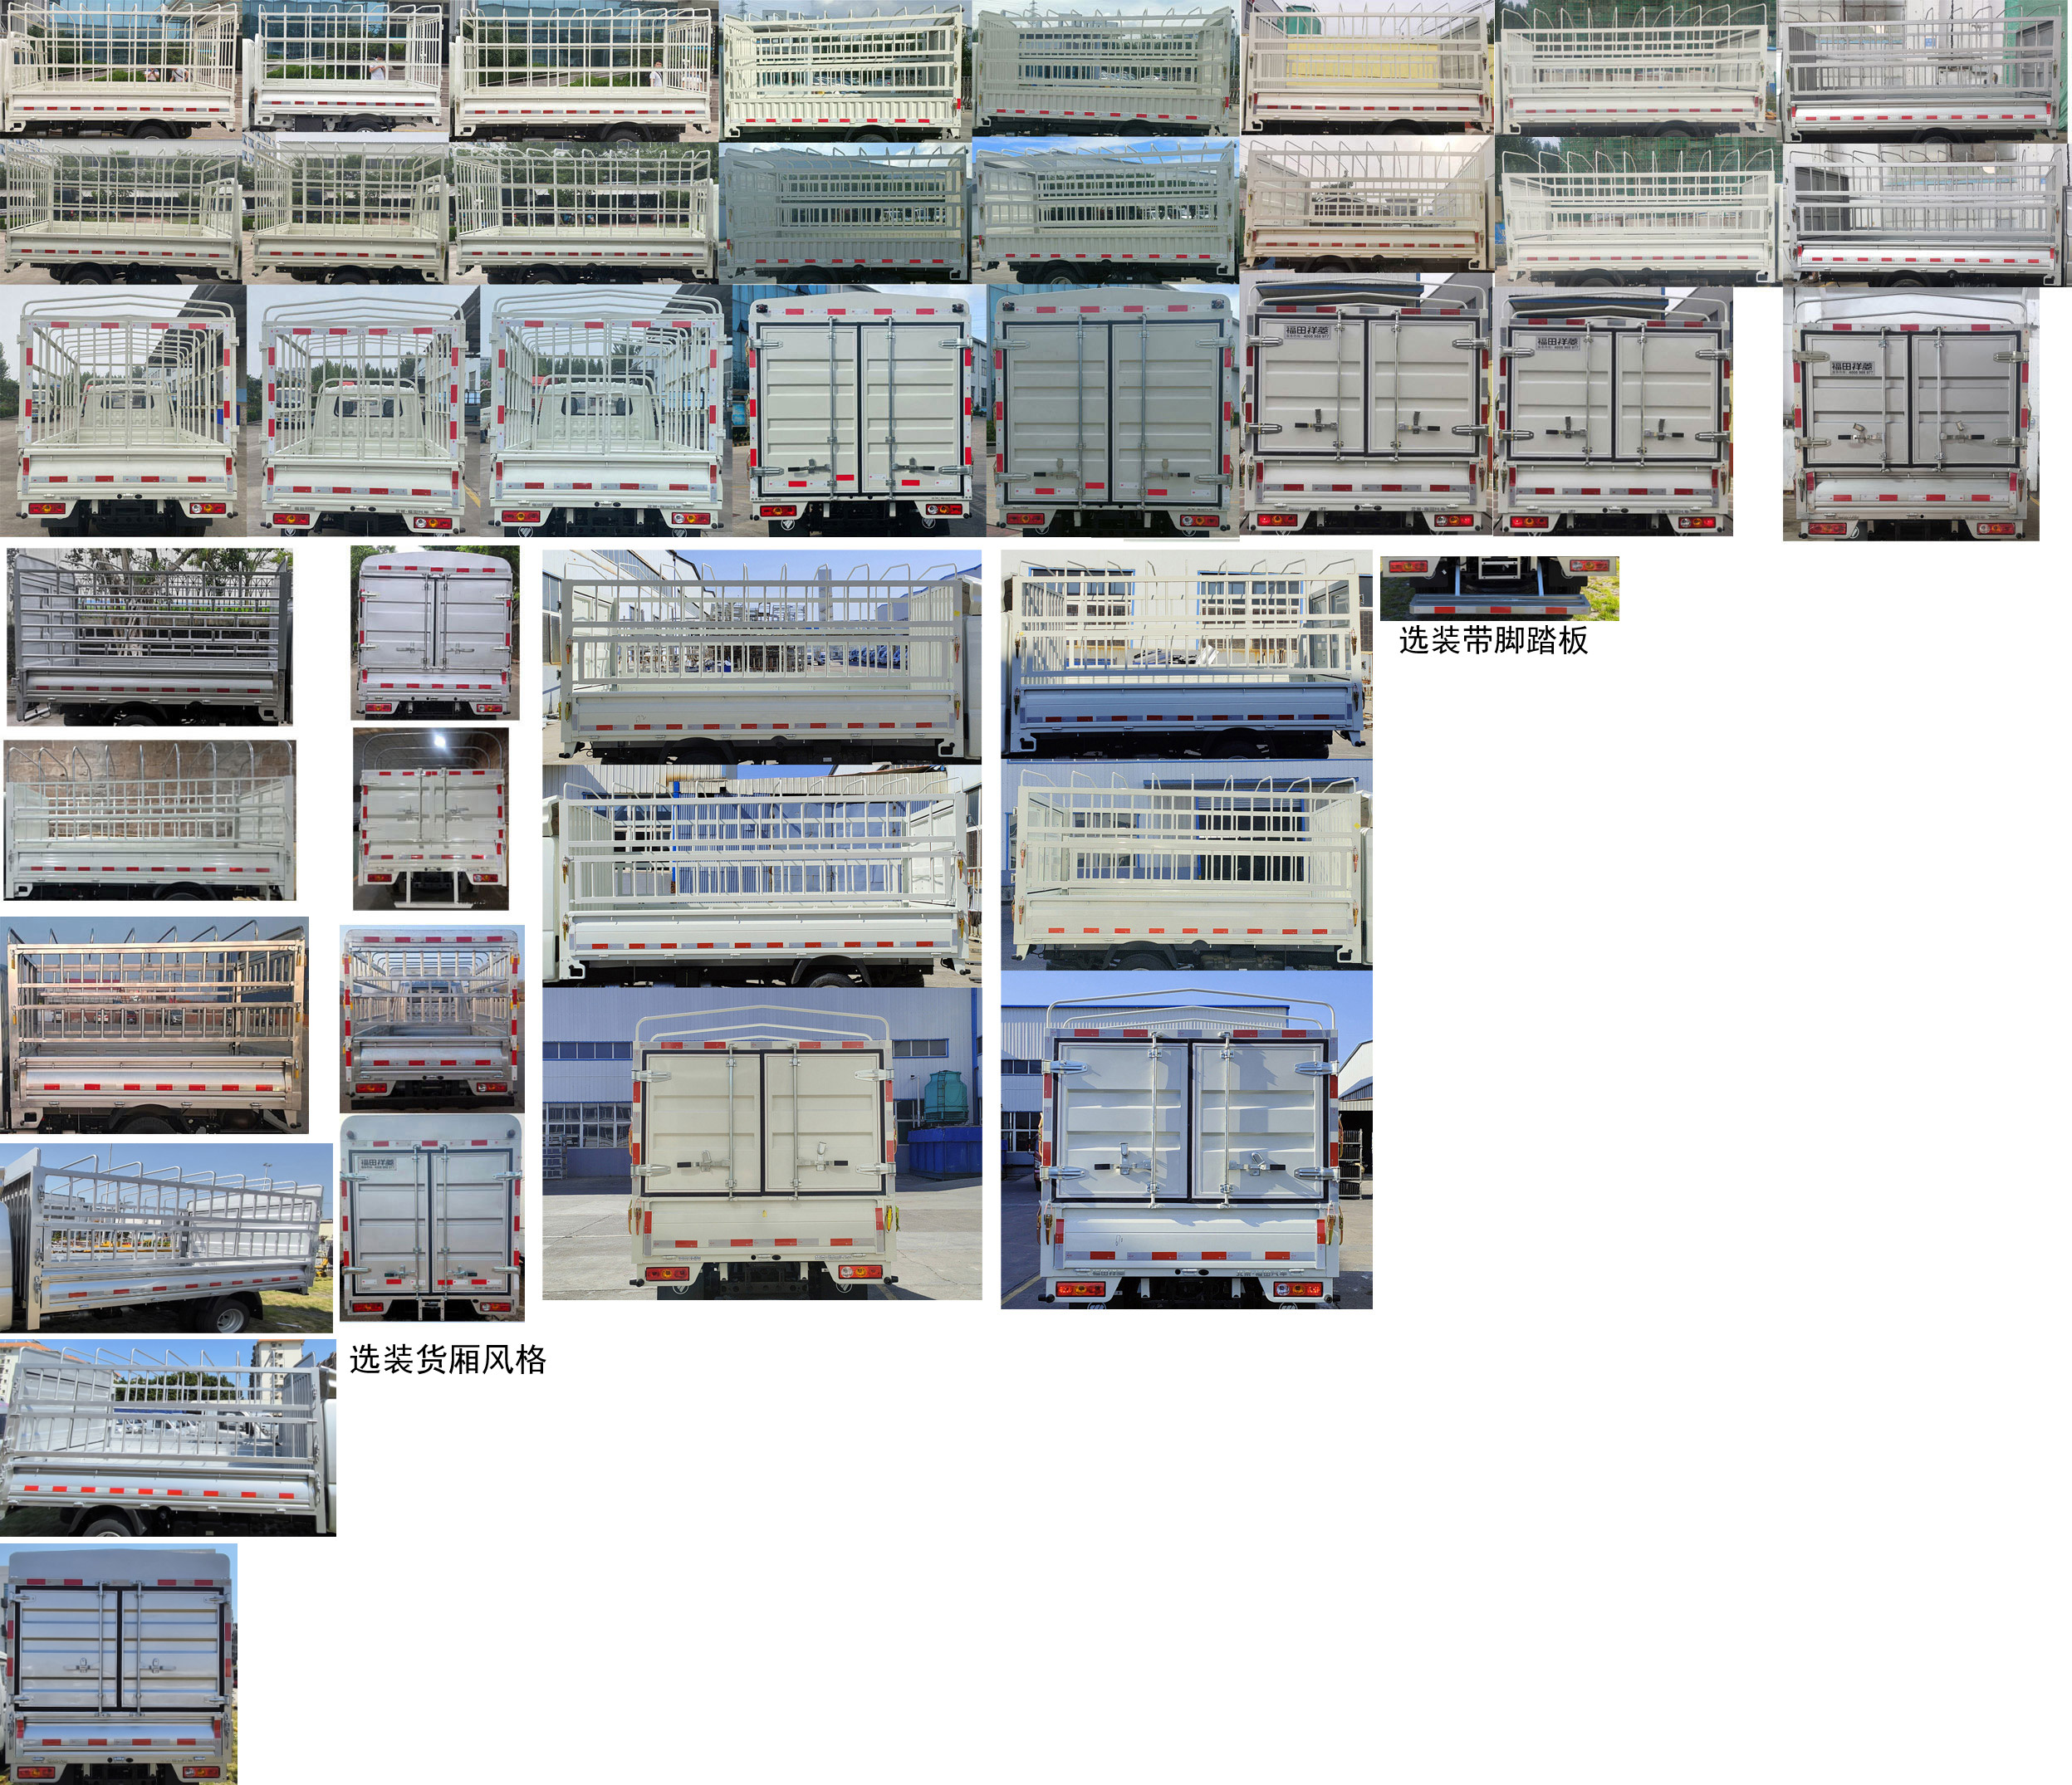Select rear view photo beside green cooling tower
Image resolution: width=2072 pixels, height=1785 pixels.
point(761,1143)
